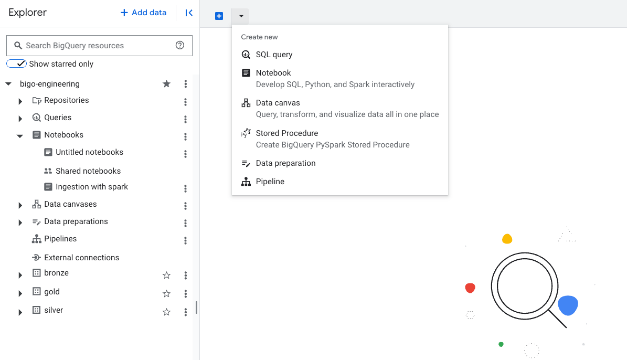Open silver dataset actions menu
The width and height of the screenshot is (627, 360).
tap(186, 312)
